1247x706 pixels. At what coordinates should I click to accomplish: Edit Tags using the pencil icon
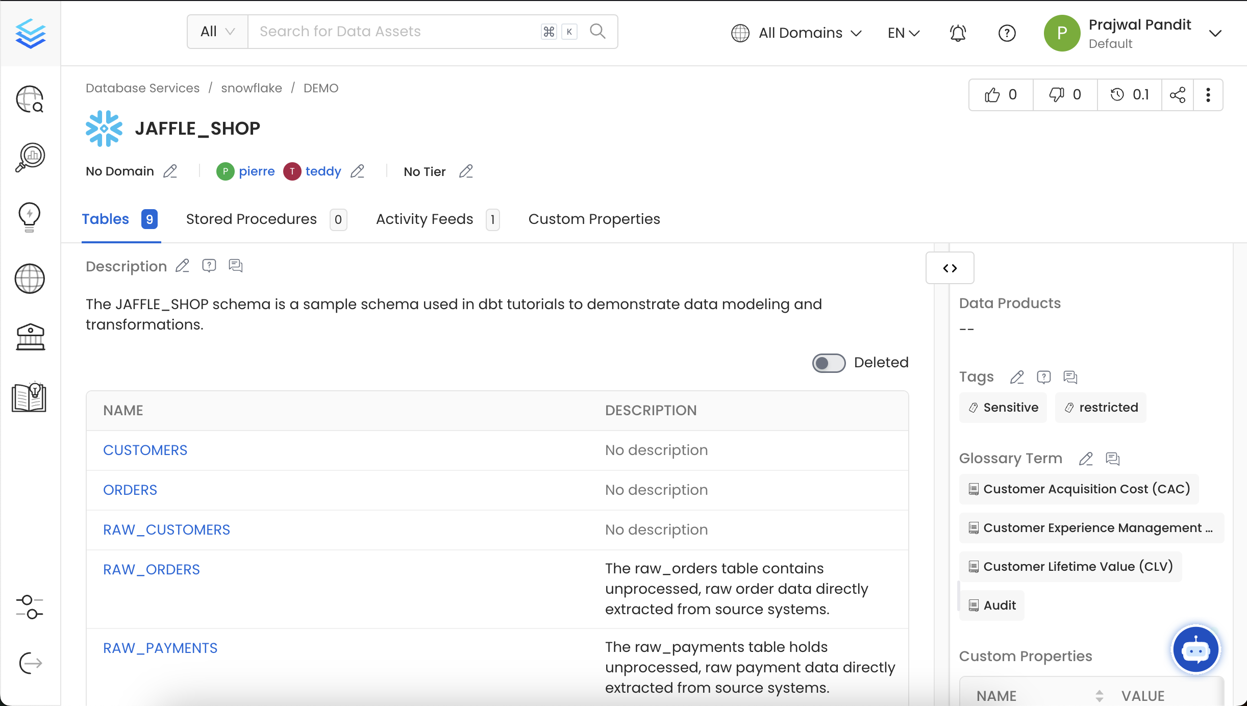pos(1017,377)
